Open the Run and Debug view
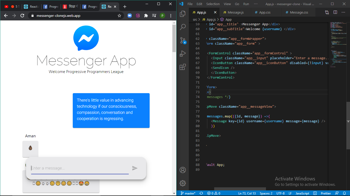The image size is (350, 196). [x=183, y=54]
